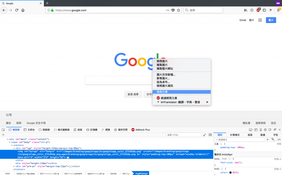Click the 基德 搜尋 search button
The width and height of the screenshot is (282, 175).
pyautogui.click(x=133, y=94)
